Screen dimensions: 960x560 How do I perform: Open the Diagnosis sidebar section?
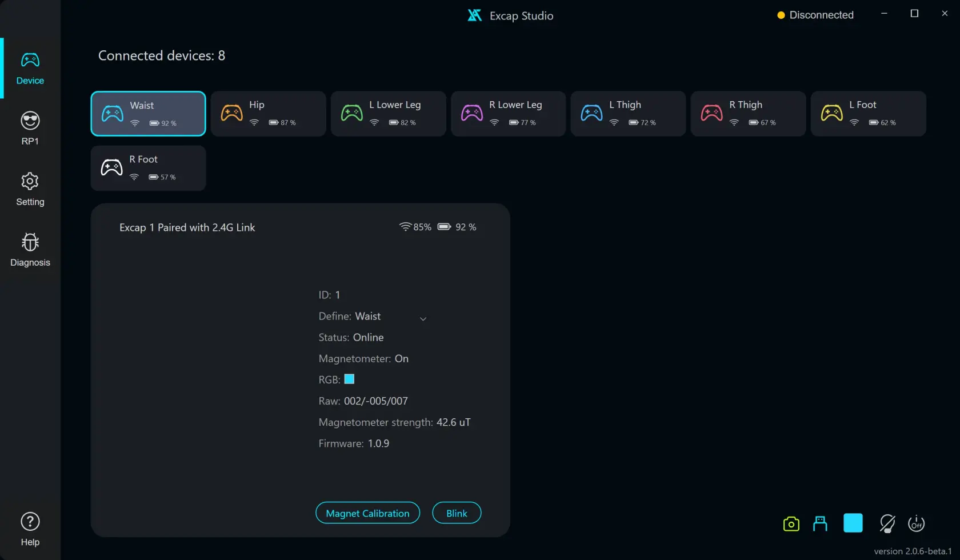click(30, 250)
